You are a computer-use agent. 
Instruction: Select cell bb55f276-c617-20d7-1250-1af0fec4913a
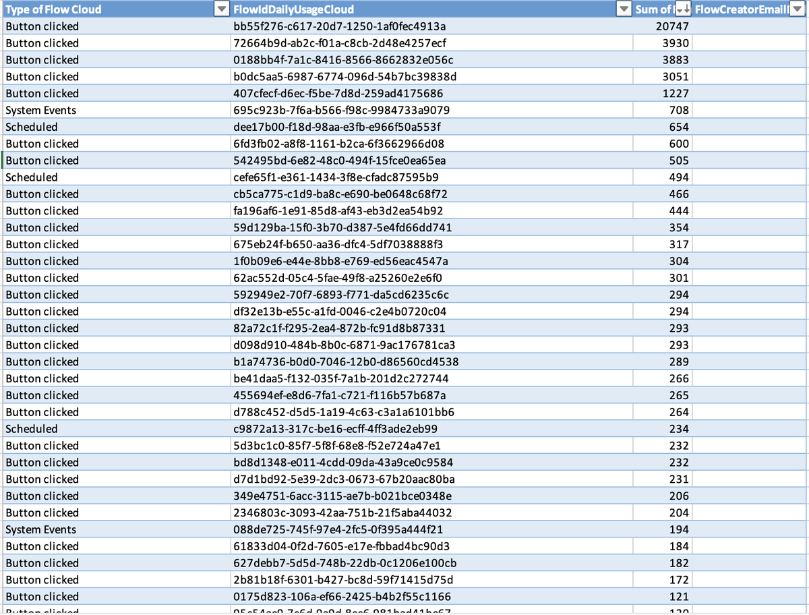(431, 26)
